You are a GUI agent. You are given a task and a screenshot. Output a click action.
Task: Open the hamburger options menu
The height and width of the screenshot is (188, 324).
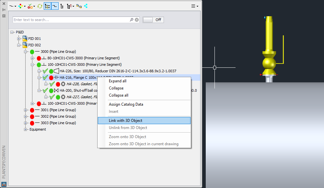click(x=195, y=6)
